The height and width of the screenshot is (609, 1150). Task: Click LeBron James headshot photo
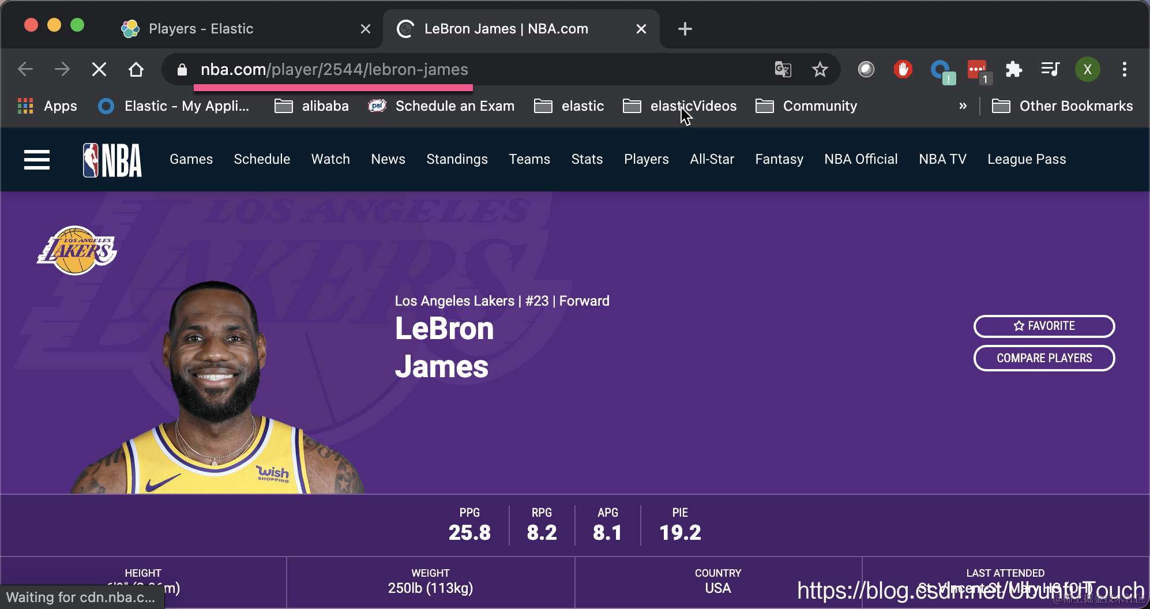point(216,388)
